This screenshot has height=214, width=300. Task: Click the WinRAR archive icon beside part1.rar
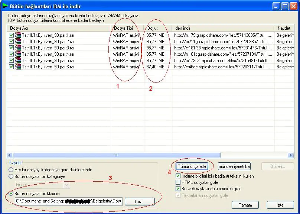tap(18, 35)
